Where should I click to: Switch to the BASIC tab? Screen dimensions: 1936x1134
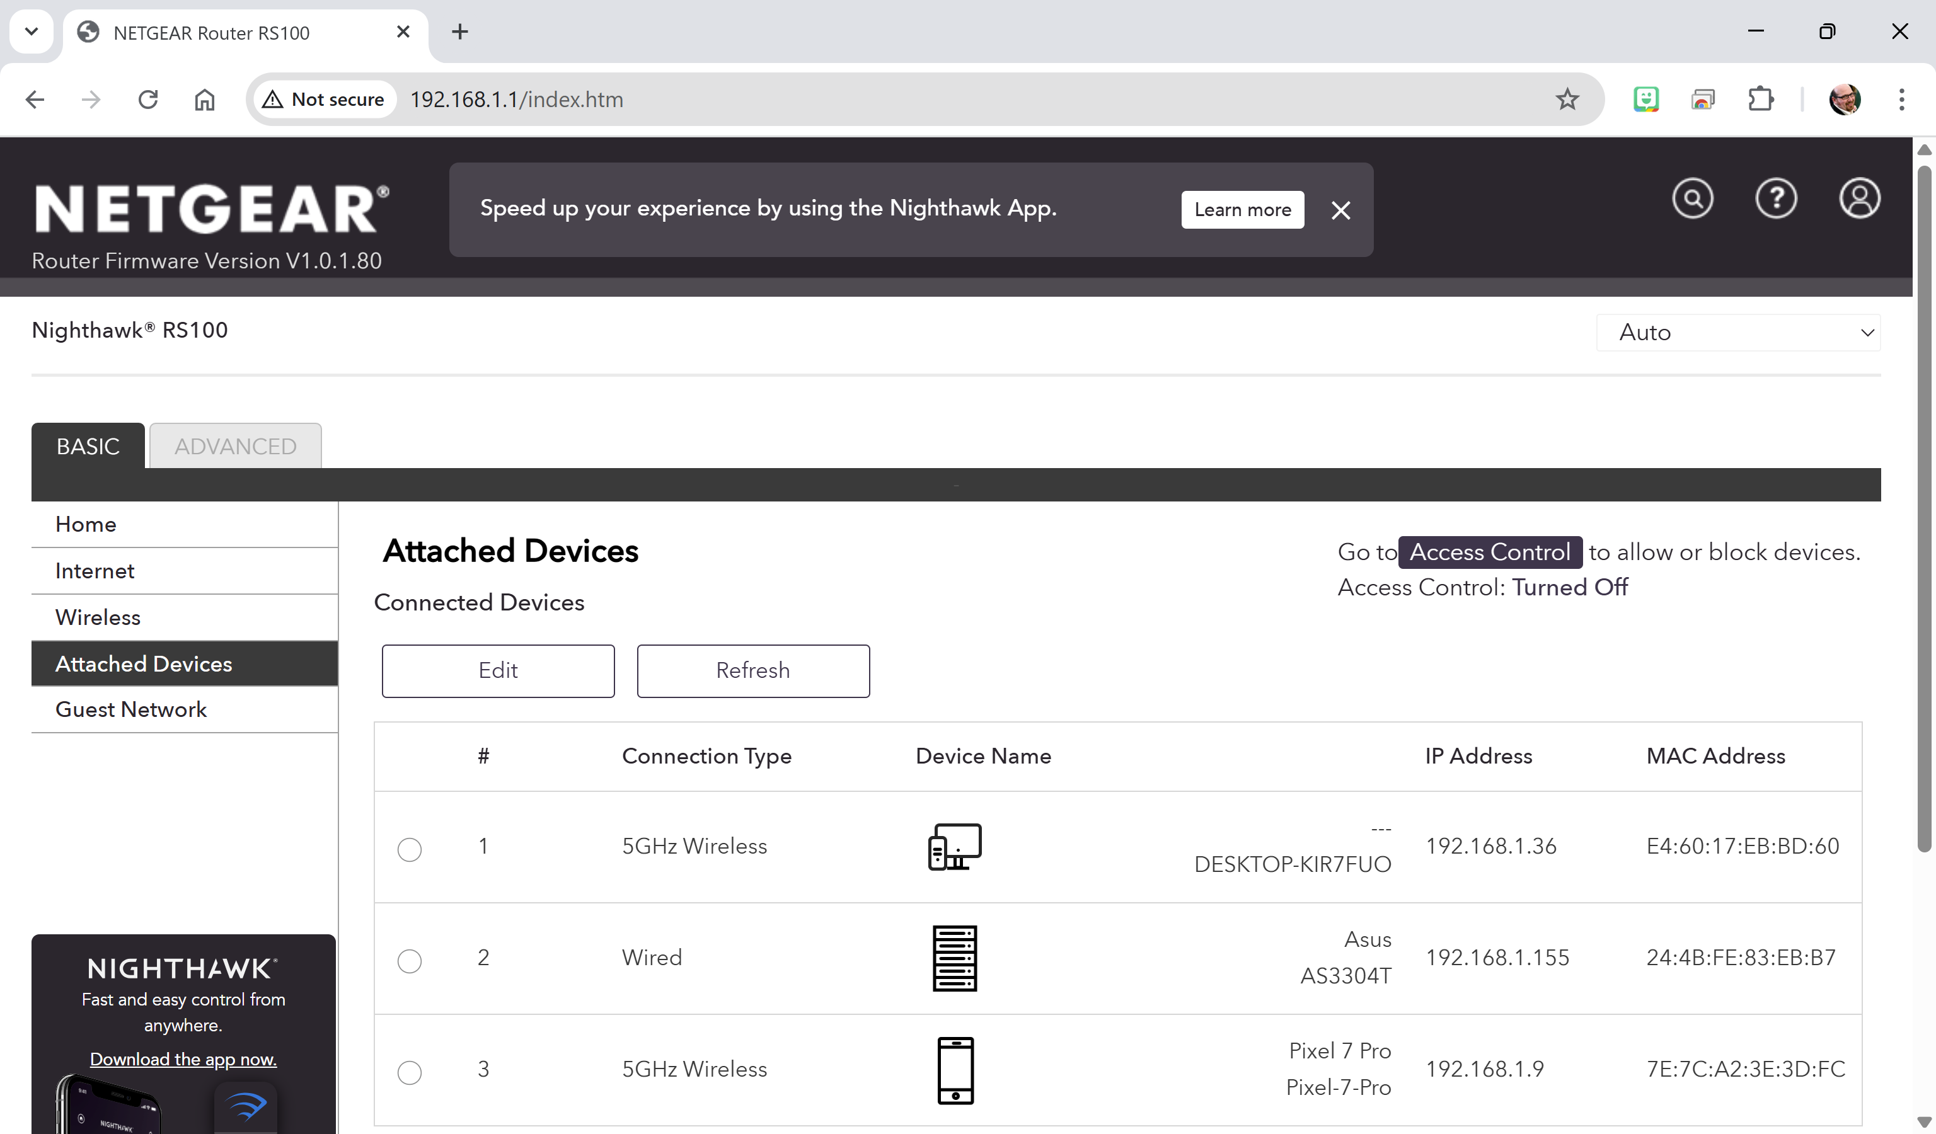coord(88,446)
